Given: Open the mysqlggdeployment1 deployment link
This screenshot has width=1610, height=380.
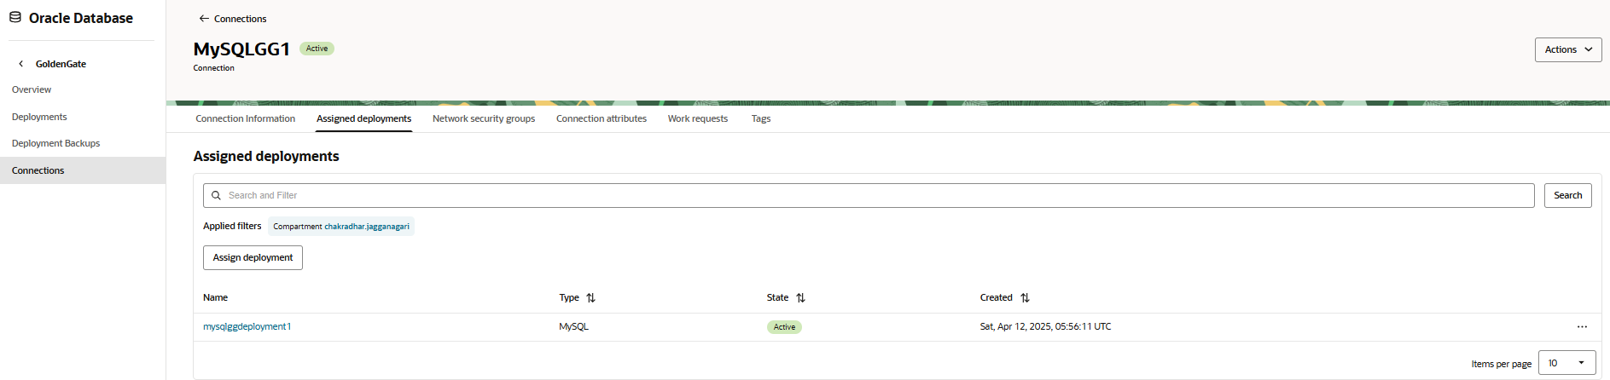Looking at the screenshot, I should pos(247,327).
